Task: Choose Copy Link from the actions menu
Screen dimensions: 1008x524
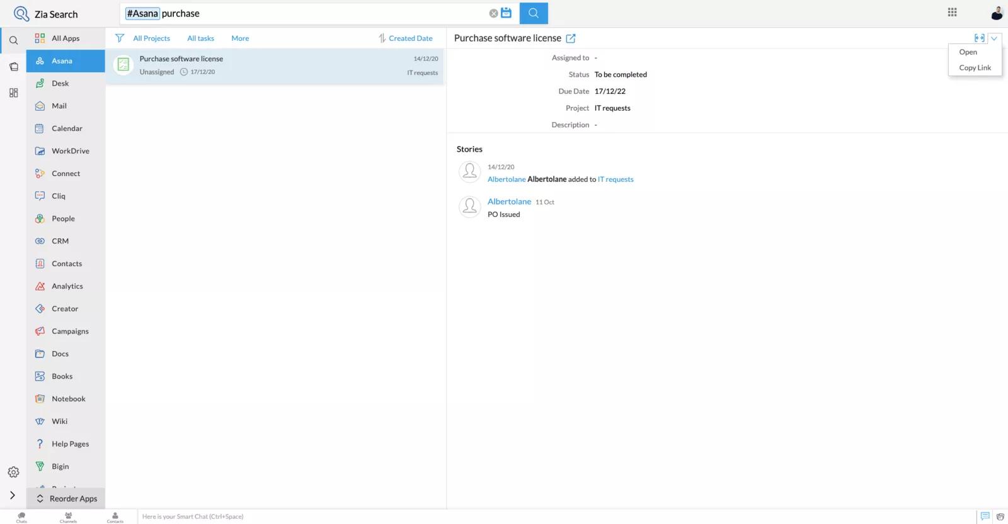Action: click(975, 68)
